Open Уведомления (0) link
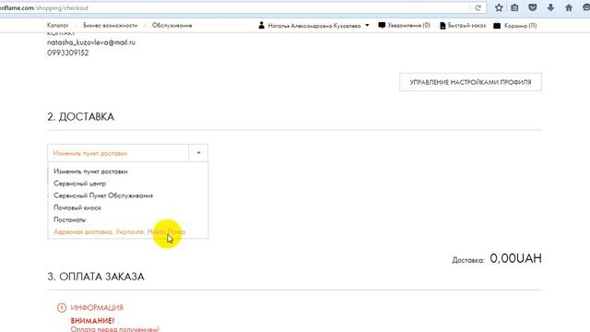Screen dimensions: 590x332 point(408,25)
